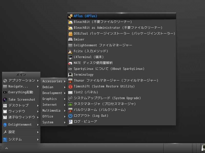Viewport: 205px width, 153px height.
Task: Expand the Navigate... submenu arrow
Action: 38,86
